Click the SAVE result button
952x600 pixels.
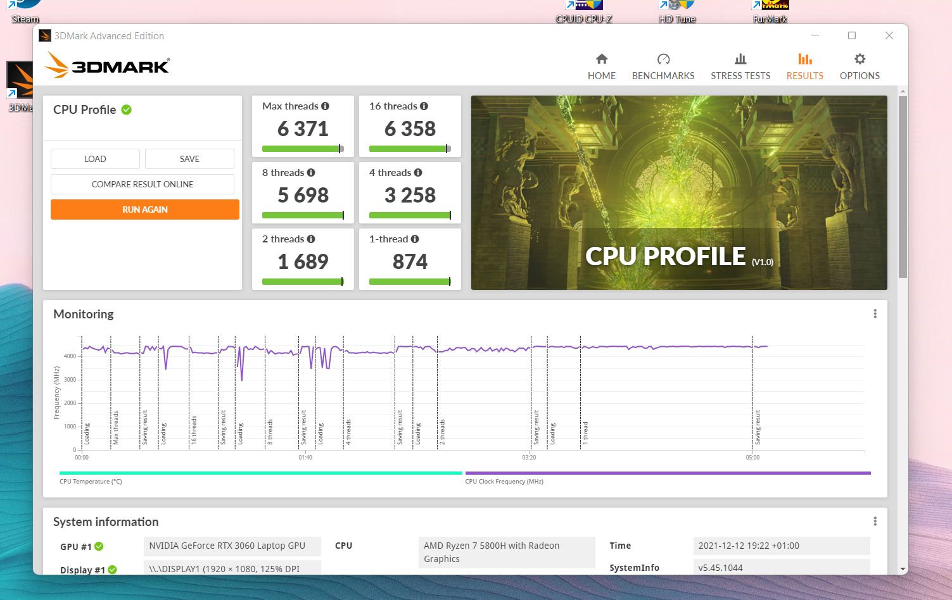tap(189, 159)
